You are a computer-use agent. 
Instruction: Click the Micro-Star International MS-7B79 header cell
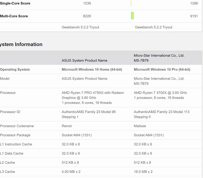click(x=159, y=58)
